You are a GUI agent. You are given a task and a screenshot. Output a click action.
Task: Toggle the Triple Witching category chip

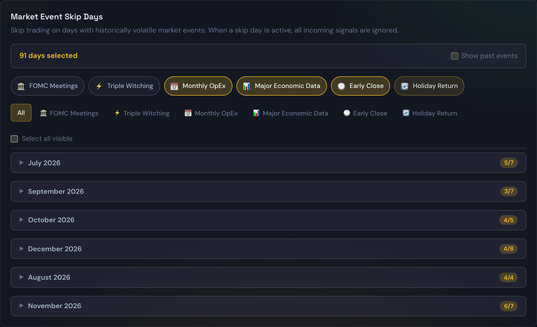click(124, 86)
